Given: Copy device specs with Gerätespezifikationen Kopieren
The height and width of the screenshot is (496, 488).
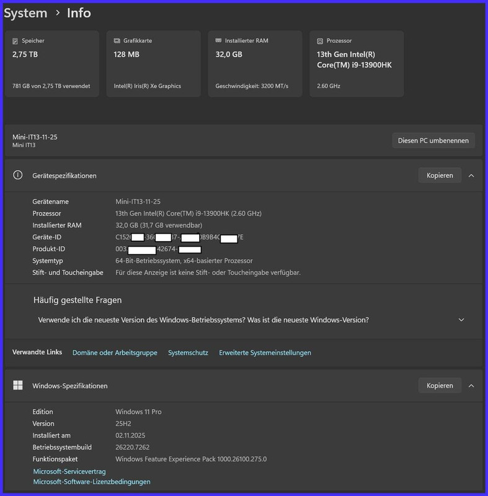Looking at the screenshot, I should tap(440, 175).
